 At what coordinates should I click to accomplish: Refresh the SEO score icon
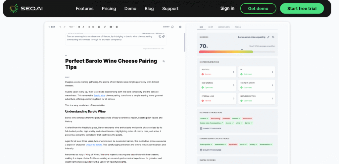point(273,37)
